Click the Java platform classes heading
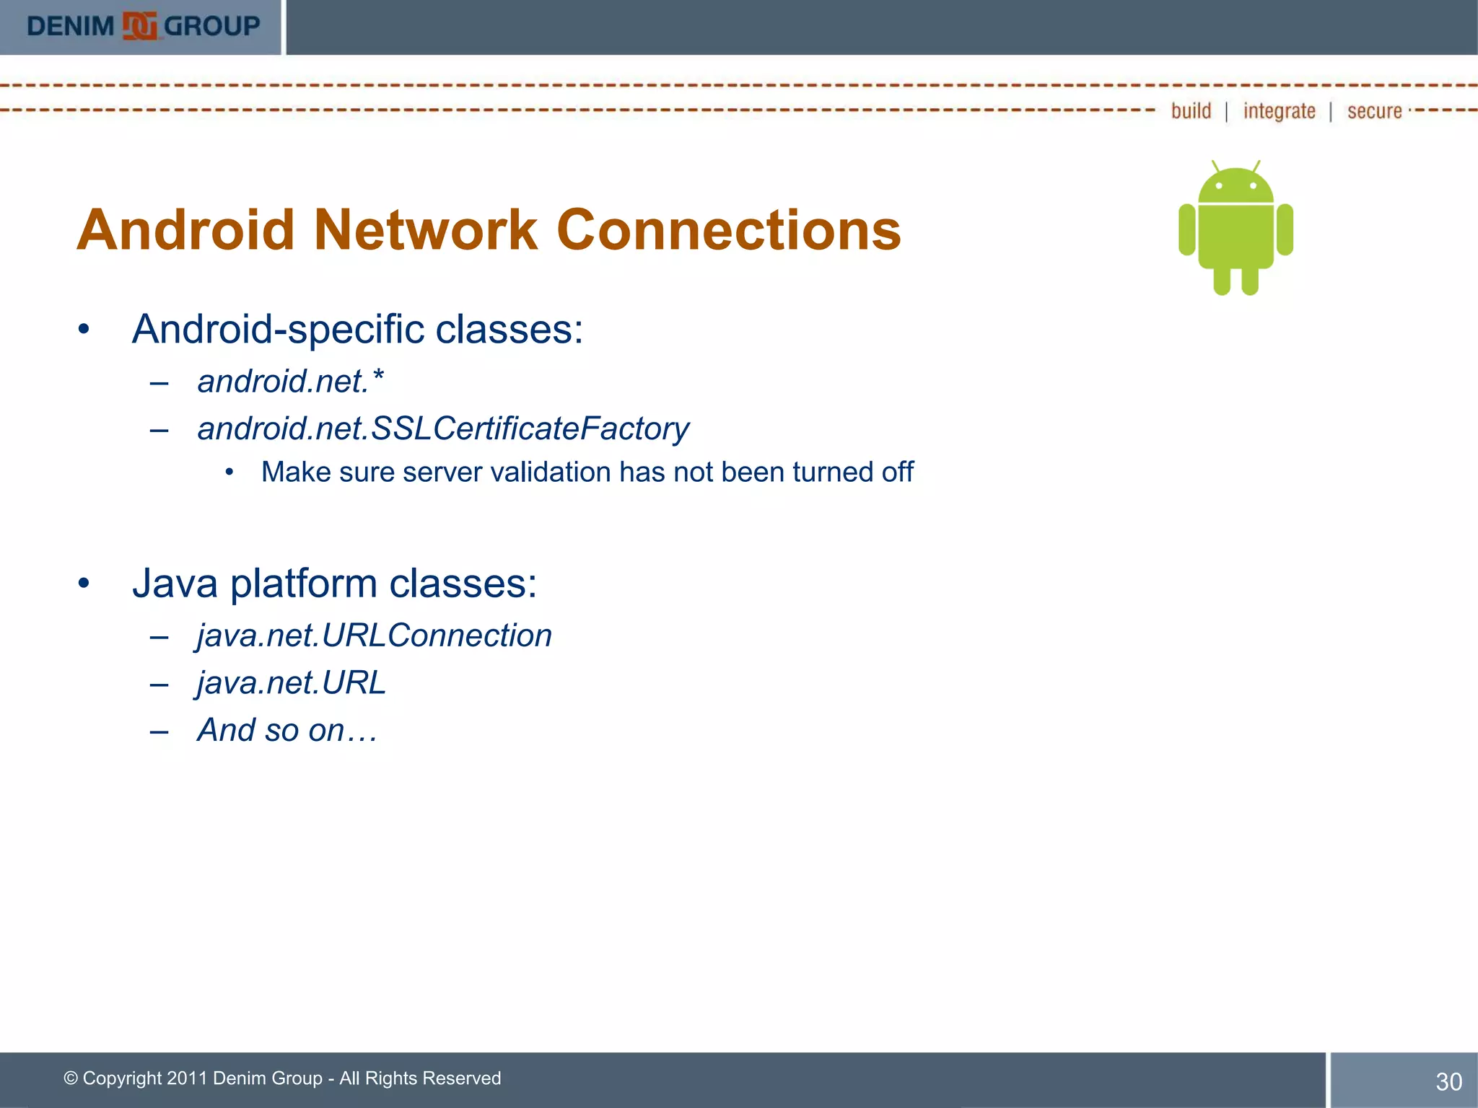Screen dimensions: 1478x1108 tap(334, 584)
